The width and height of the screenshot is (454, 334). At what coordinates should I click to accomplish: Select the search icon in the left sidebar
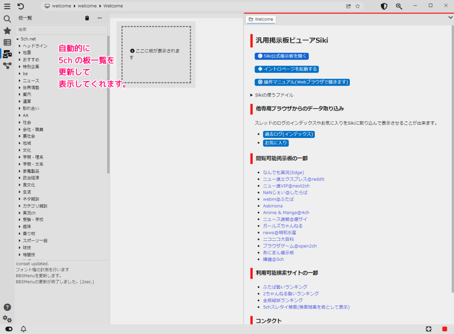[7, 19]
